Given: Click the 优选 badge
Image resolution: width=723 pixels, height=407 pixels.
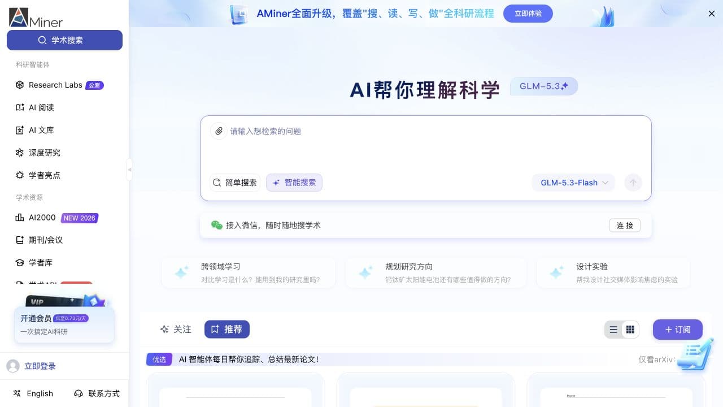Looking at the screenshot, I should coord(159,360).
